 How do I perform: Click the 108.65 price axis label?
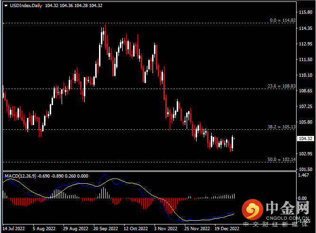click(306, 90)
